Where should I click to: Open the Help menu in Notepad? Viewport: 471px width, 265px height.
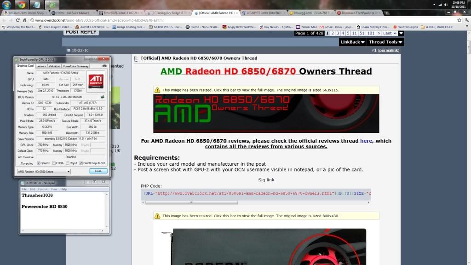pyautogui.click(x=63, y=189)
